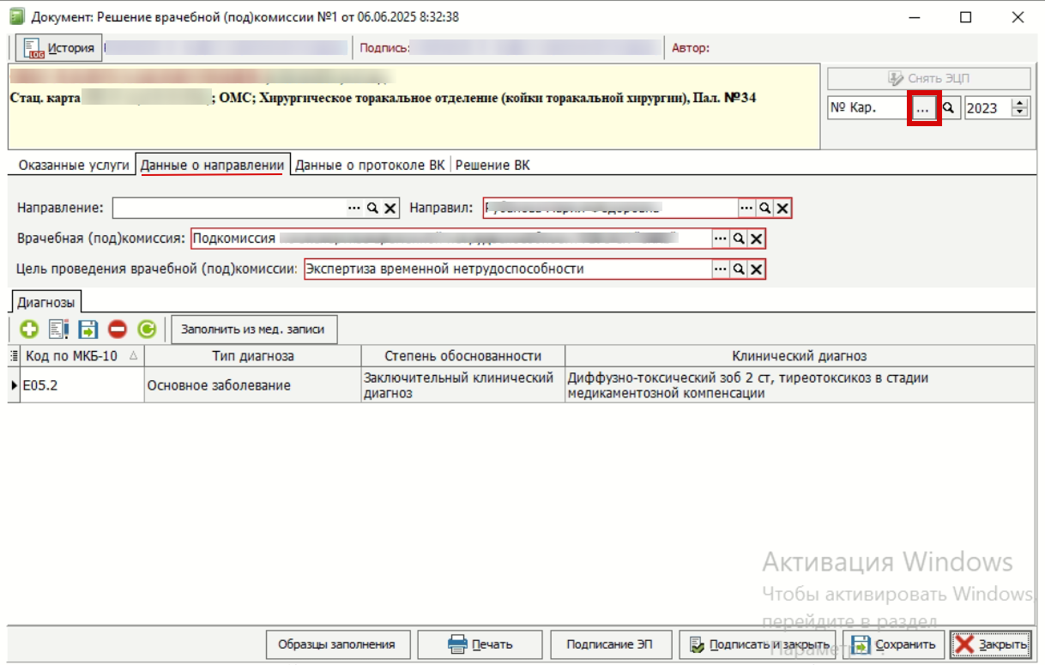The height and width of the screenshot is (665, 1045).
Task: Click Цель field 'Экспертиза временной нетрудоспособности'
Action: 508,269
